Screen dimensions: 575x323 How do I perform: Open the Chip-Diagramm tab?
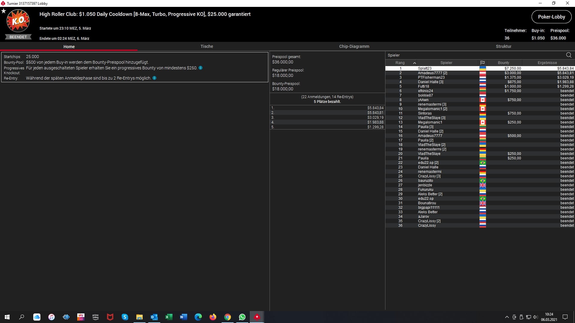(354, 46)
